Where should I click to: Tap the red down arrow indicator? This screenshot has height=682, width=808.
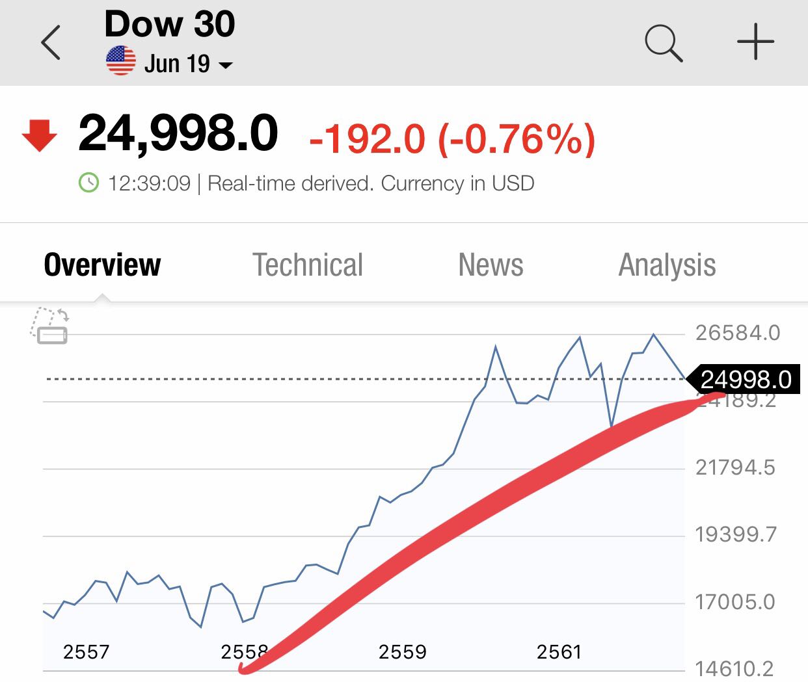coord(40,135)
